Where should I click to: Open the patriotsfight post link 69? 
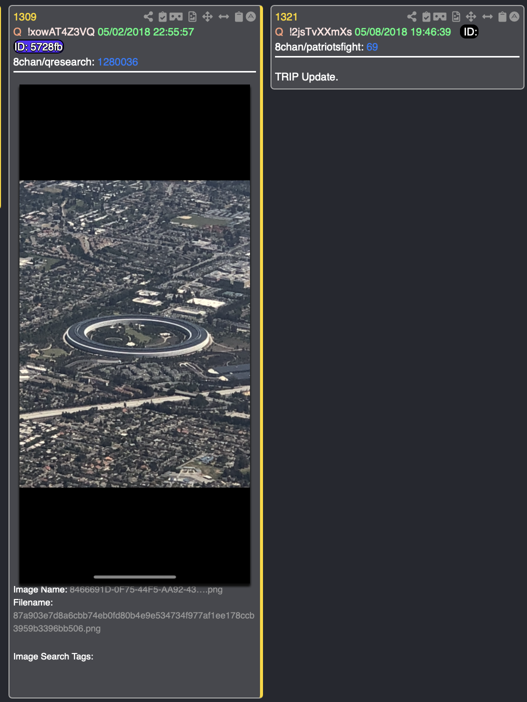372,47
